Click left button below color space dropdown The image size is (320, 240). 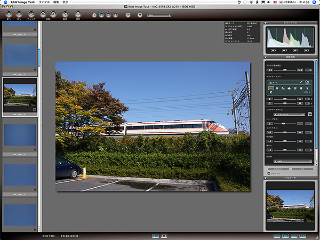(x=278, y=169)
